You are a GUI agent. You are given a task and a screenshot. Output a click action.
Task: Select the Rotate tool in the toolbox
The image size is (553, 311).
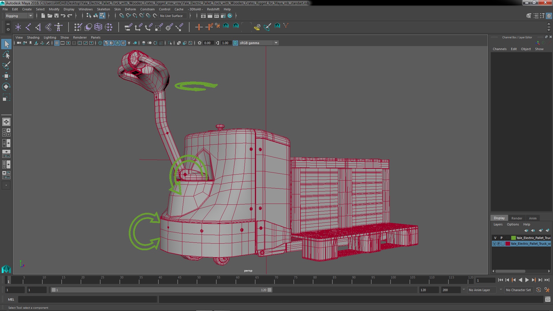[6, 87]
